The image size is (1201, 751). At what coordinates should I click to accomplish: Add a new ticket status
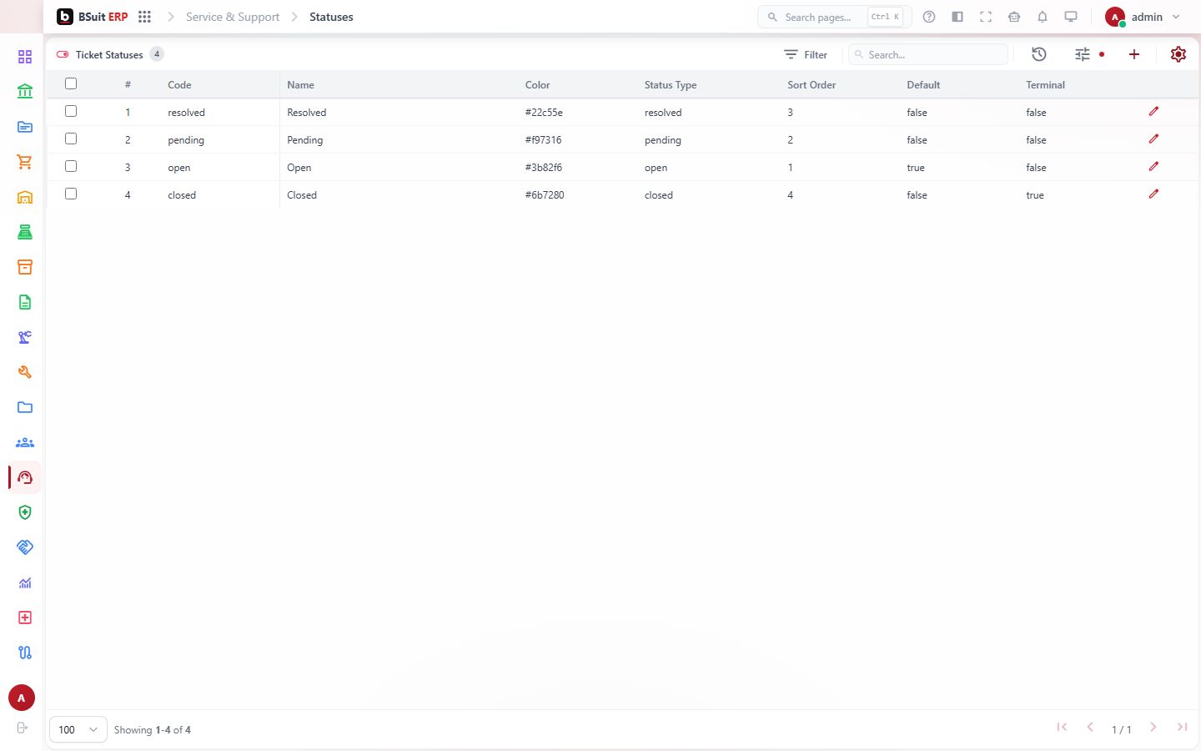pos(1134,54)
